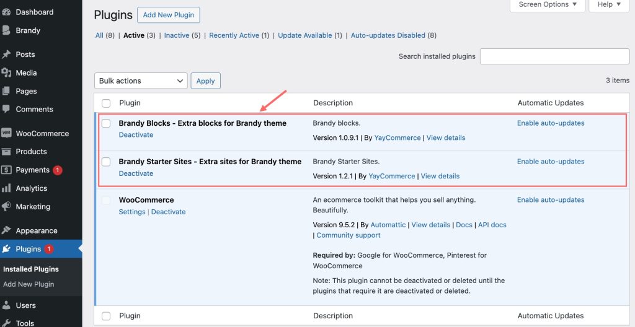This screenshot has height=327, width=635.
Task: Sort by the Plugin column header
Action: click(130, 103)
